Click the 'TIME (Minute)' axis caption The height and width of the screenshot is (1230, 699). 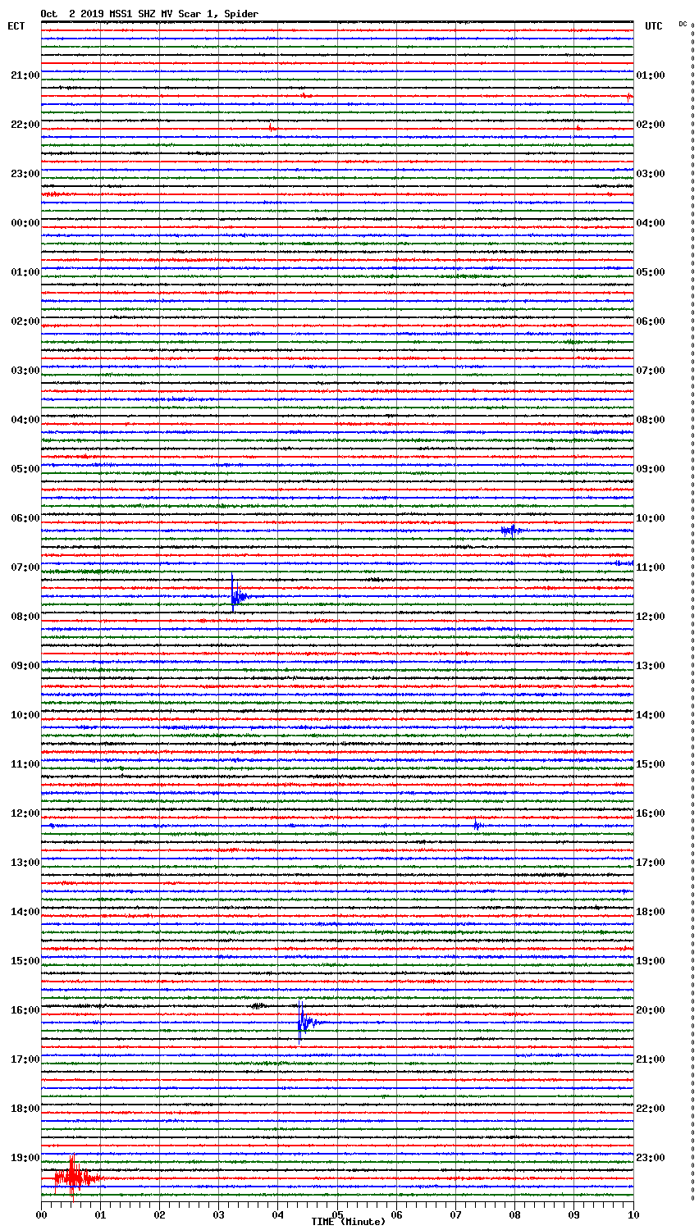click(348, 1222)
